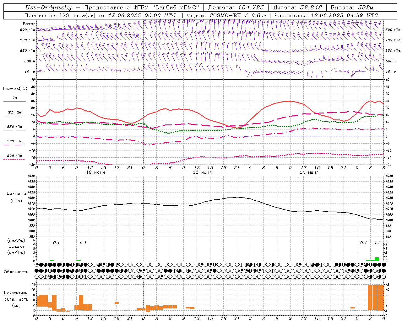Click the (гПа) unit under Давление

click(16, 201)
